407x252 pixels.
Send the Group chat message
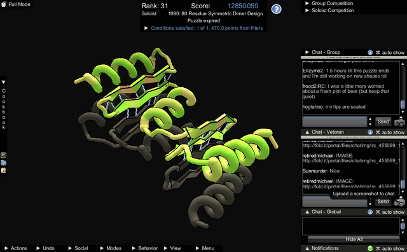(x=383, y=122)
